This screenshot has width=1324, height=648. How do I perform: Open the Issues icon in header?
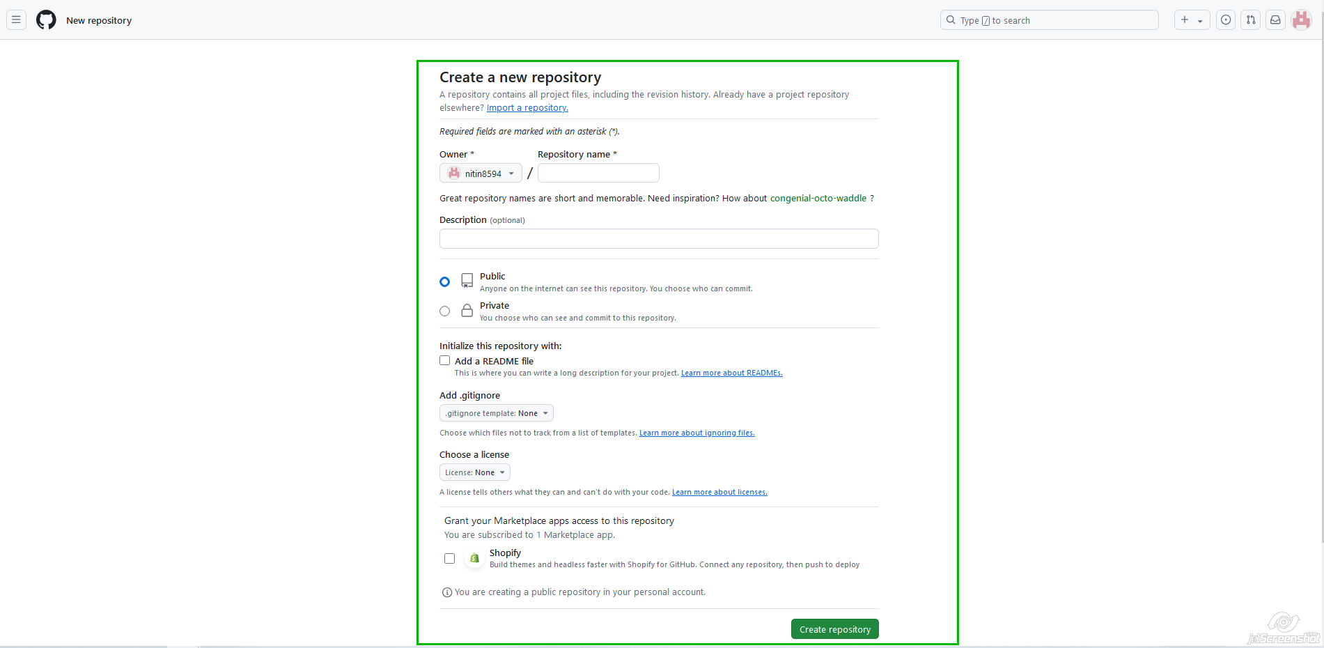pos(1226,20)
